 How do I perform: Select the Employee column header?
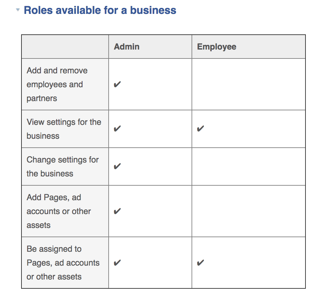tap(217, 47)
